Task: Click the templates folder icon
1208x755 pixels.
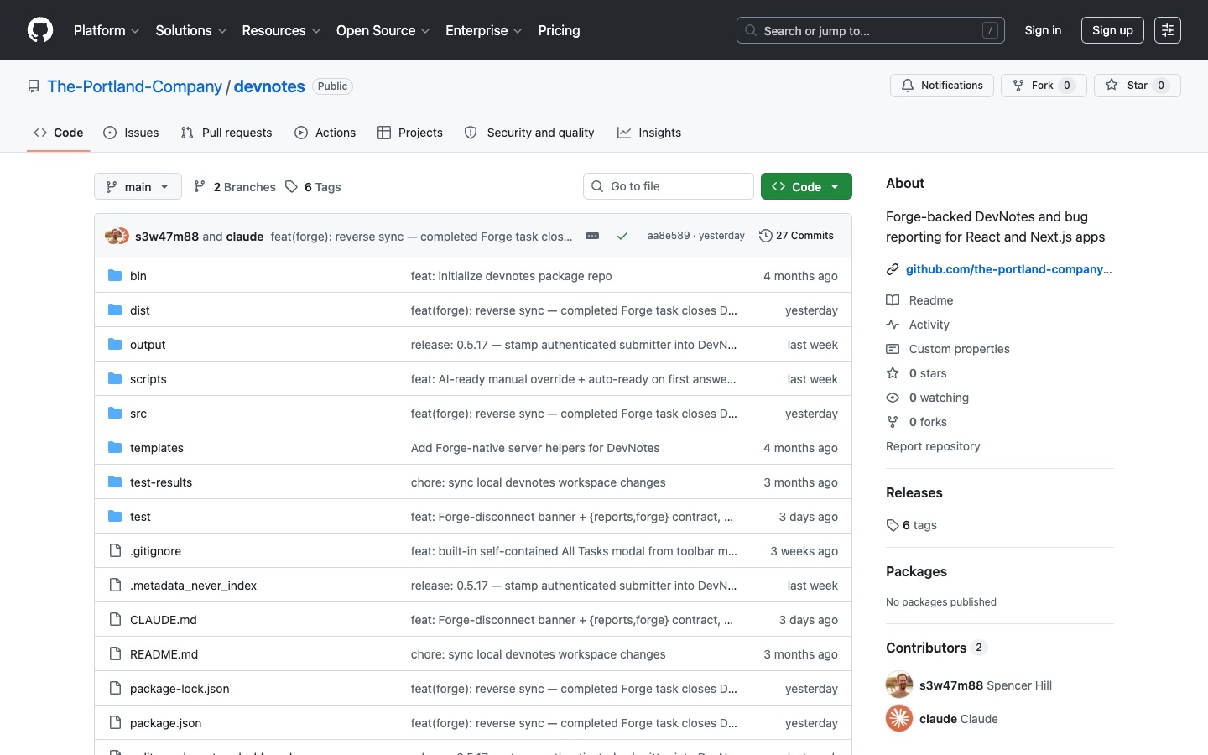Action: pyautogui.click(x=115, y=447)
